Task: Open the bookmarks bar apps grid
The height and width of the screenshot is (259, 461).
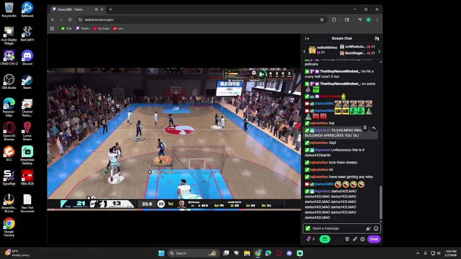Action: pos(52,28)
